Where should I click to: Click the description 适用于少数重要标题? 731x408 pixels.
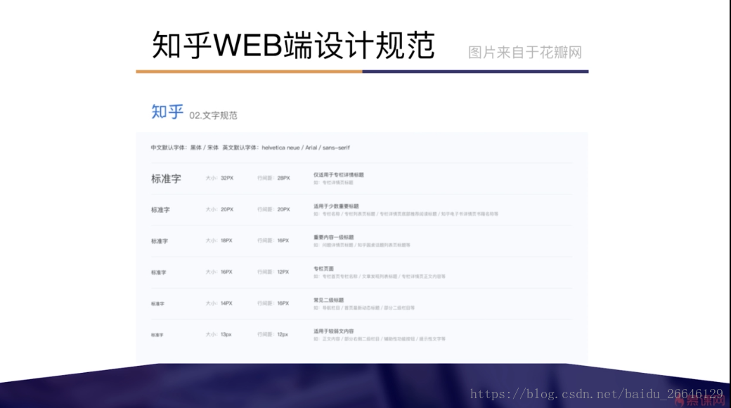(x=336, y=206)
